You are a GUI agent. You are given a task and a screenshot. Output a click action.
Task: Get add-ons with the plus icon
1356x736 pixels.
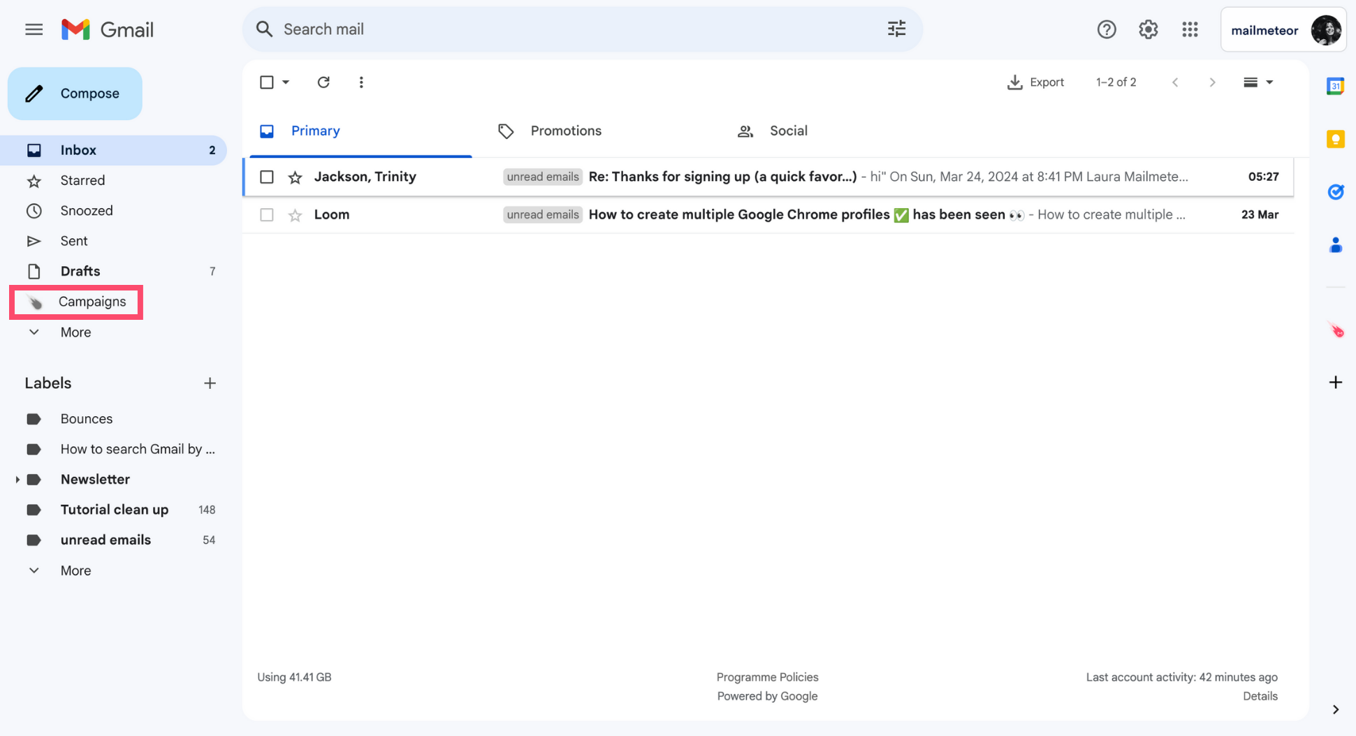[x=1335, y=382]
